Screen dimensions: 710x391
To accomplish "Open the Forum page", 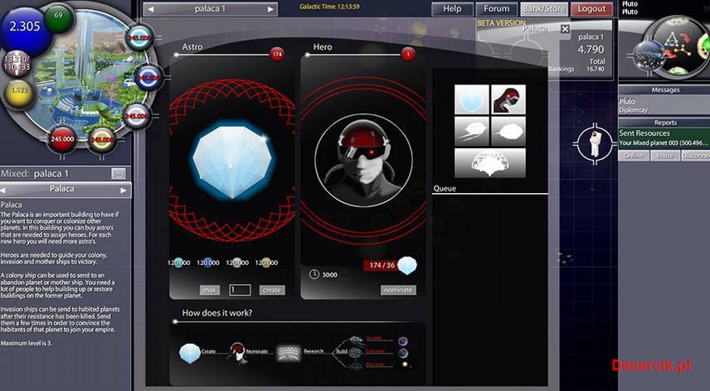I will [497, 8].
